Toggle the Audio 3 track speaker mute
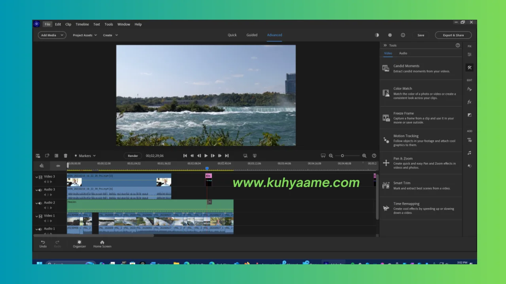Viewport: 506px width, 284px height. pyautogui.click(x=41, y=190)
